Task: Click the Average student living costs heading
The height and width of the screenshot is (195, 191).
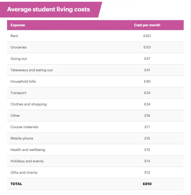Action: [49, 9]
